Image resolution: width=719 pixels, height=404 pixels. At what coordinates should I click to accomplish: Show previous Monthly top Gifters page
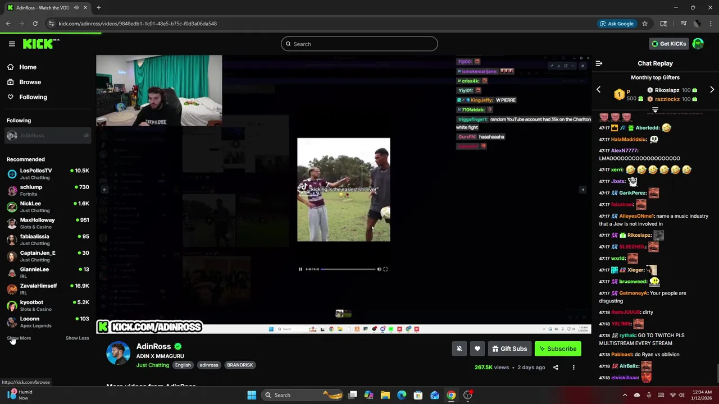(598, 90)
